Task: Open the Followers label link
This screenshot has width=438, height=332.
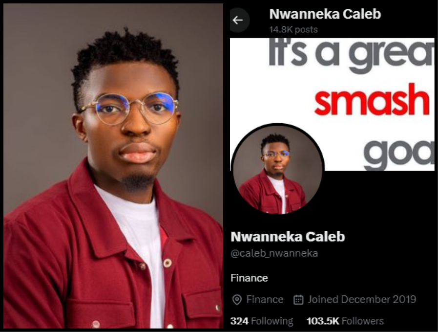Action: [x=363, y=321]
